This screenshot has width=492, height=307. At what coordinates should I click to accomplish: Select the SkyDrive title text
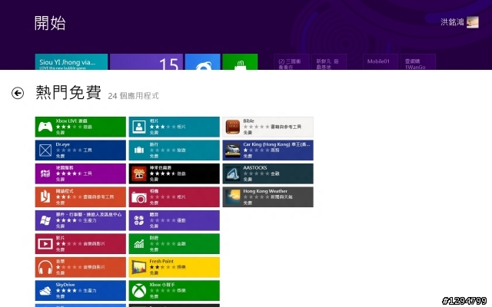coord(65,285)
